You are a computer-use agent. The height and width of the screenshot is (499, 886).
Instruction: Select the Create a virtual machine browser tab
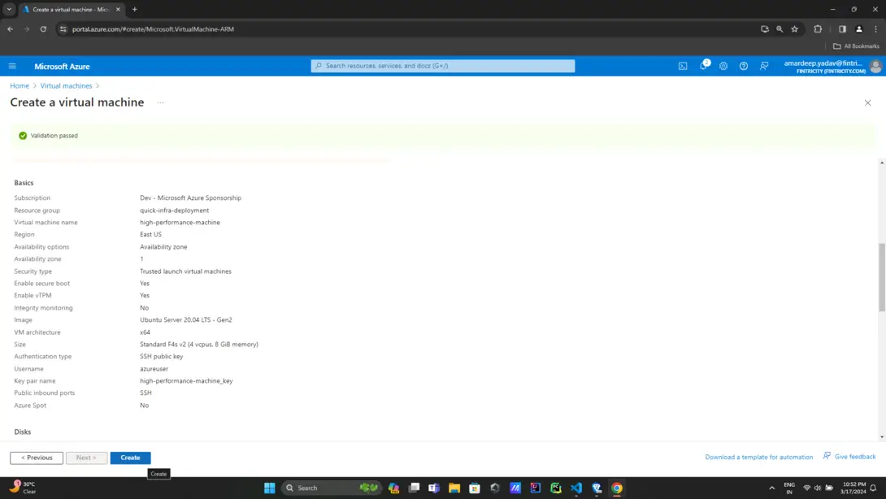click(71, 10)
